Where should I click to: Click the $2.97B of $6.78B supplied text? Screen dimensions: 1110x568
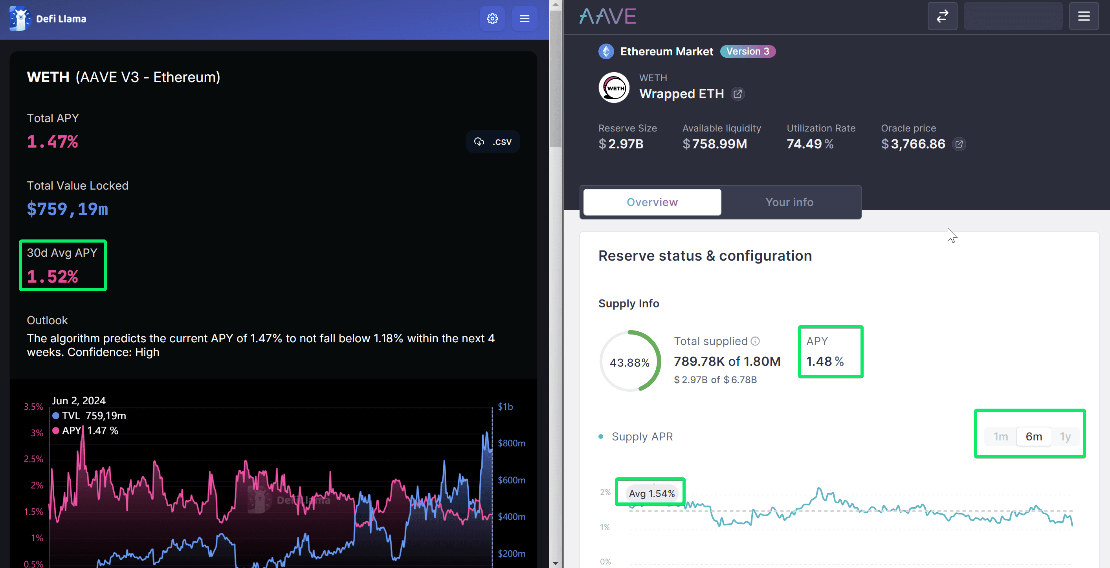(715, 380)
